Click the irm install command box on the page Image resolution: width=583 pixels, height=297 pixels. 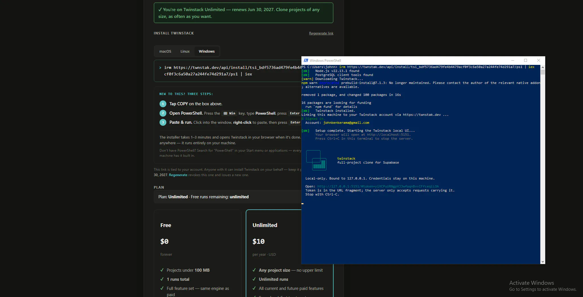tap(228, 71)
